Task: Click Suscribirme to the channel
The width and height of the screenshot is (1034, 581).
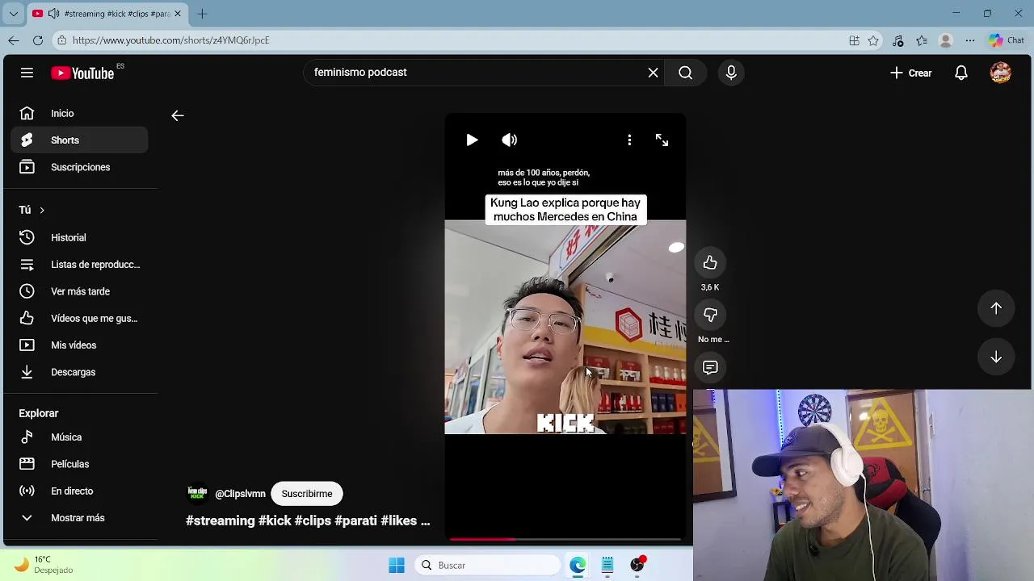Action: coord(307,494)
